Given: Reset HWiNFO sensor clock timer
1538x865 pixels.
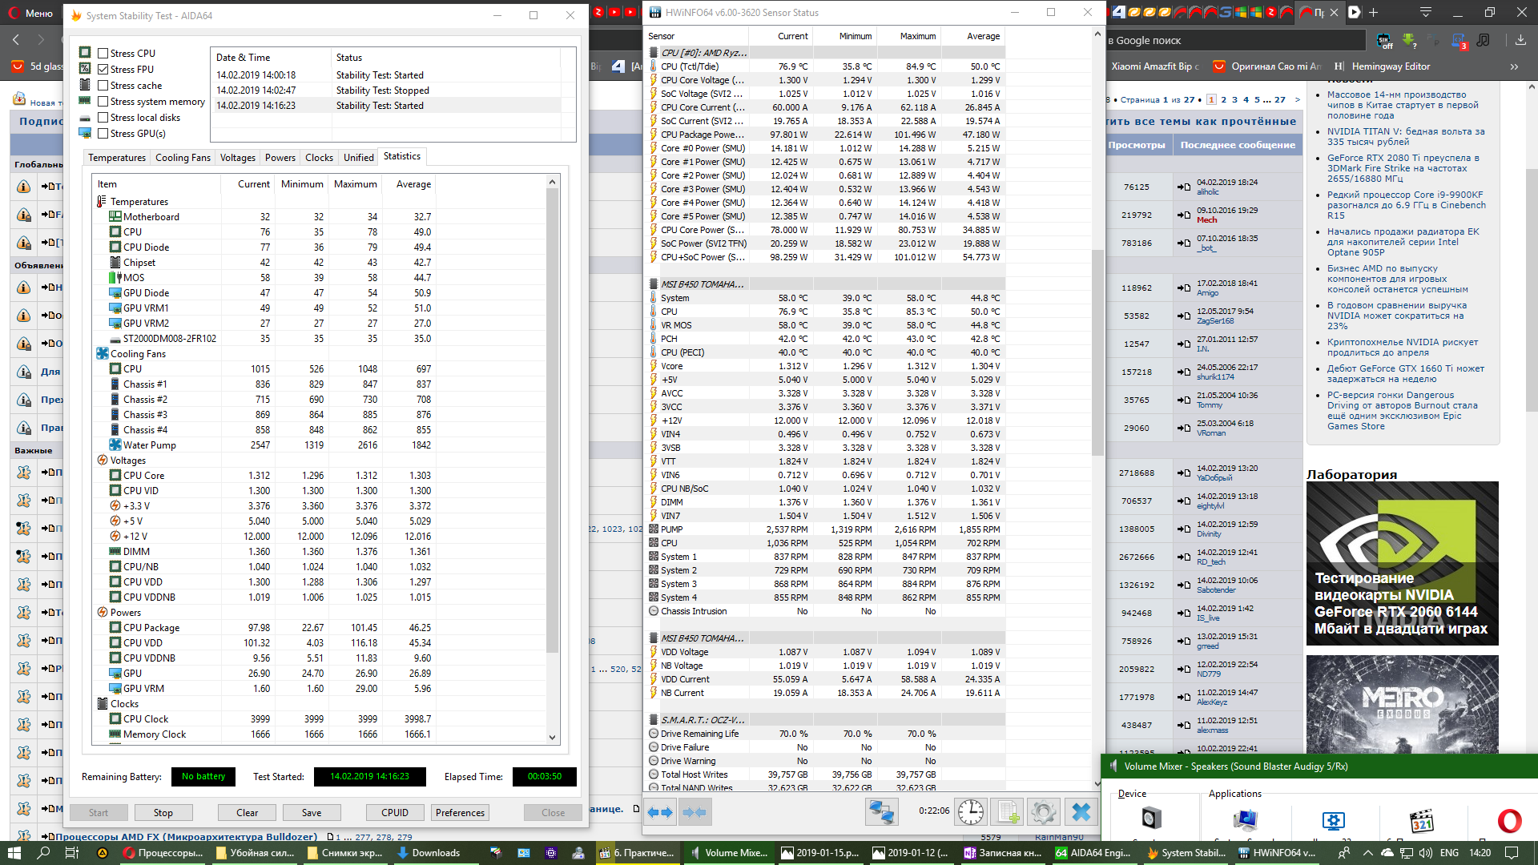Looking at the screenshot, I should [971, 812].
